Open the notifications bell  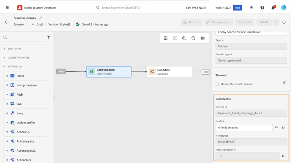[x=273, y=8]
